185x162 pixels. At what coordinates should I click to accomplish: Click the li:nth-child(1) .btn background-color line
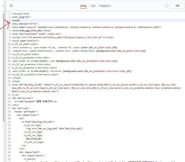[x=64, y=61]
